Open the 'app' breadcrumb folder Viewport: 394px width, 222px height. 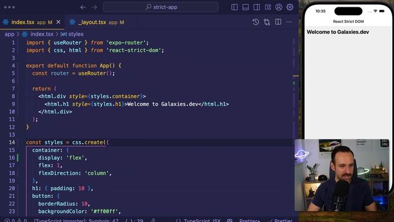pyautogui.click(x=9, y=34)
